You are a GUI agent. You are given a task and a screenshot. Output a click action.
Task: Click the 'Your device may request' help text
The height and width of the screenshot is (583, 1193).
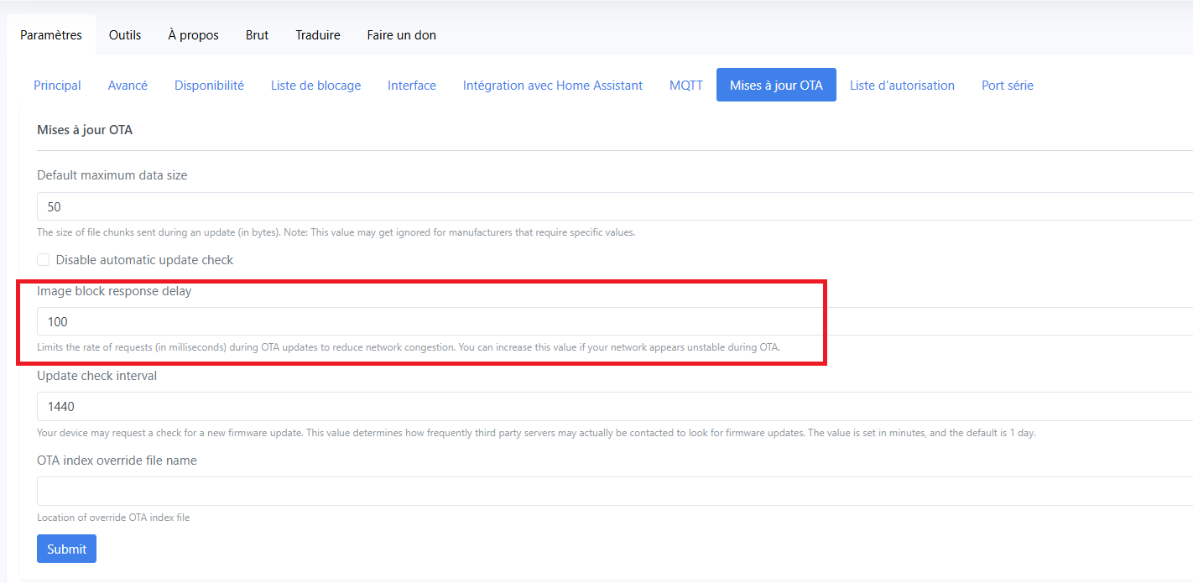(536, 433)
